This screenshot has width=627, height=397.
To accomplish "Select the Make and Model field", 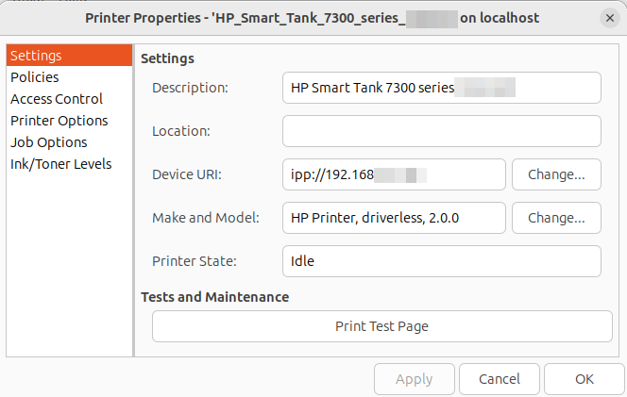I will point(394,218).
